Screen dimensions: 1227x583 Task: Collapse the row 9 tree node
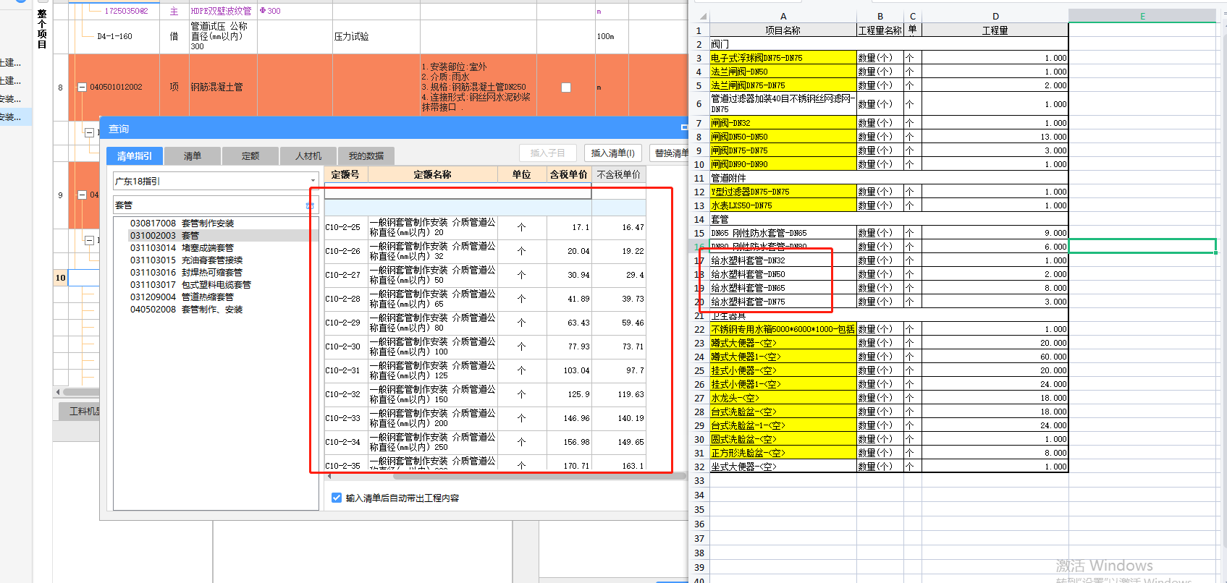(x=82, y=195)
